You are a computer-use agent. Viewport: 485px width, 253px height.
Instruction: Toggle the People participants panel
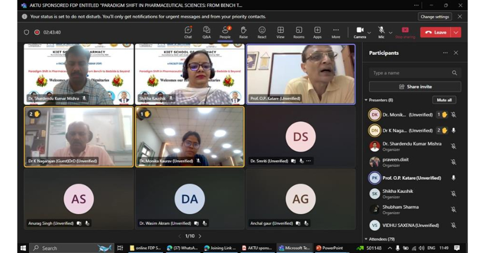tap(225, 32)
